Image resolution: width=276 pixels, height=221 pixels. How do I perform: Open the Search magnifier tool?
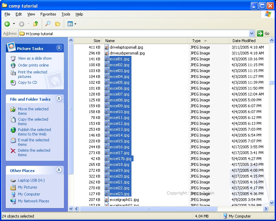48,24
